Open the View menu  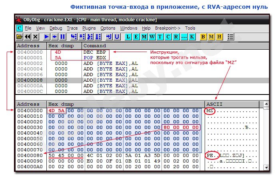40,28
